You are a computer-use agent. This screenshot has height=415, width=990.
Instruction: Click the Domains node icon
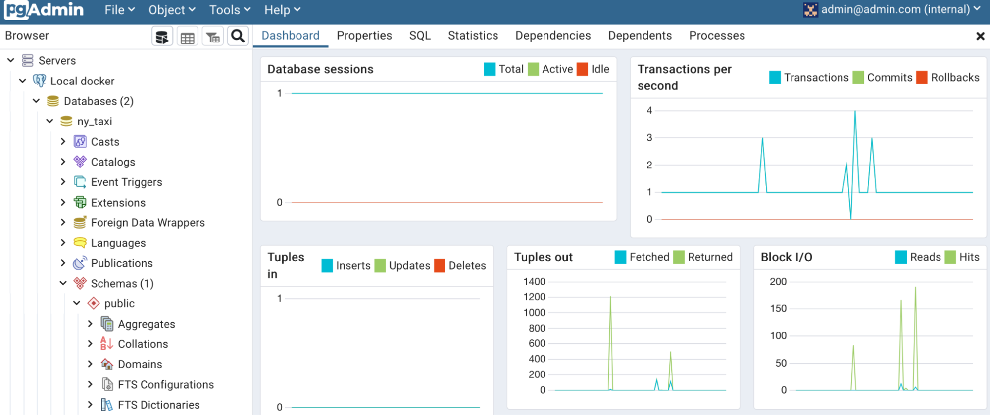coord(107,364)
